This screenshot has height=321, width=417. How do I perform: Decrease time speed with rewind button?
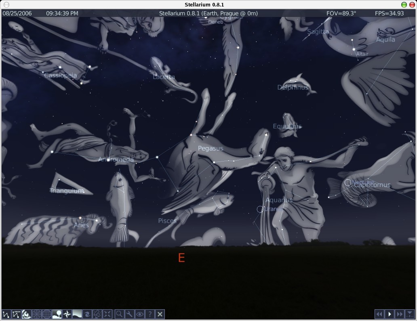379,314
